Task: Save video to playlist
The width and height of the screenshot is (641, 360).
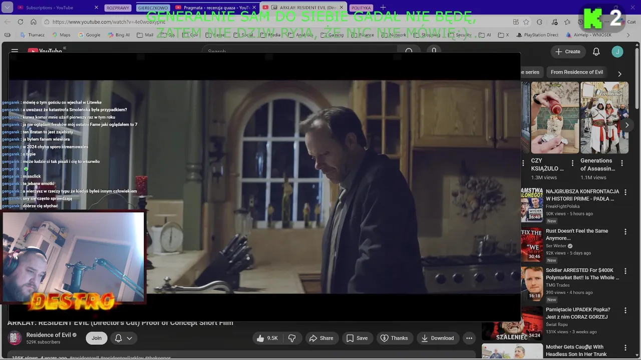Action: tap(357, 338)
